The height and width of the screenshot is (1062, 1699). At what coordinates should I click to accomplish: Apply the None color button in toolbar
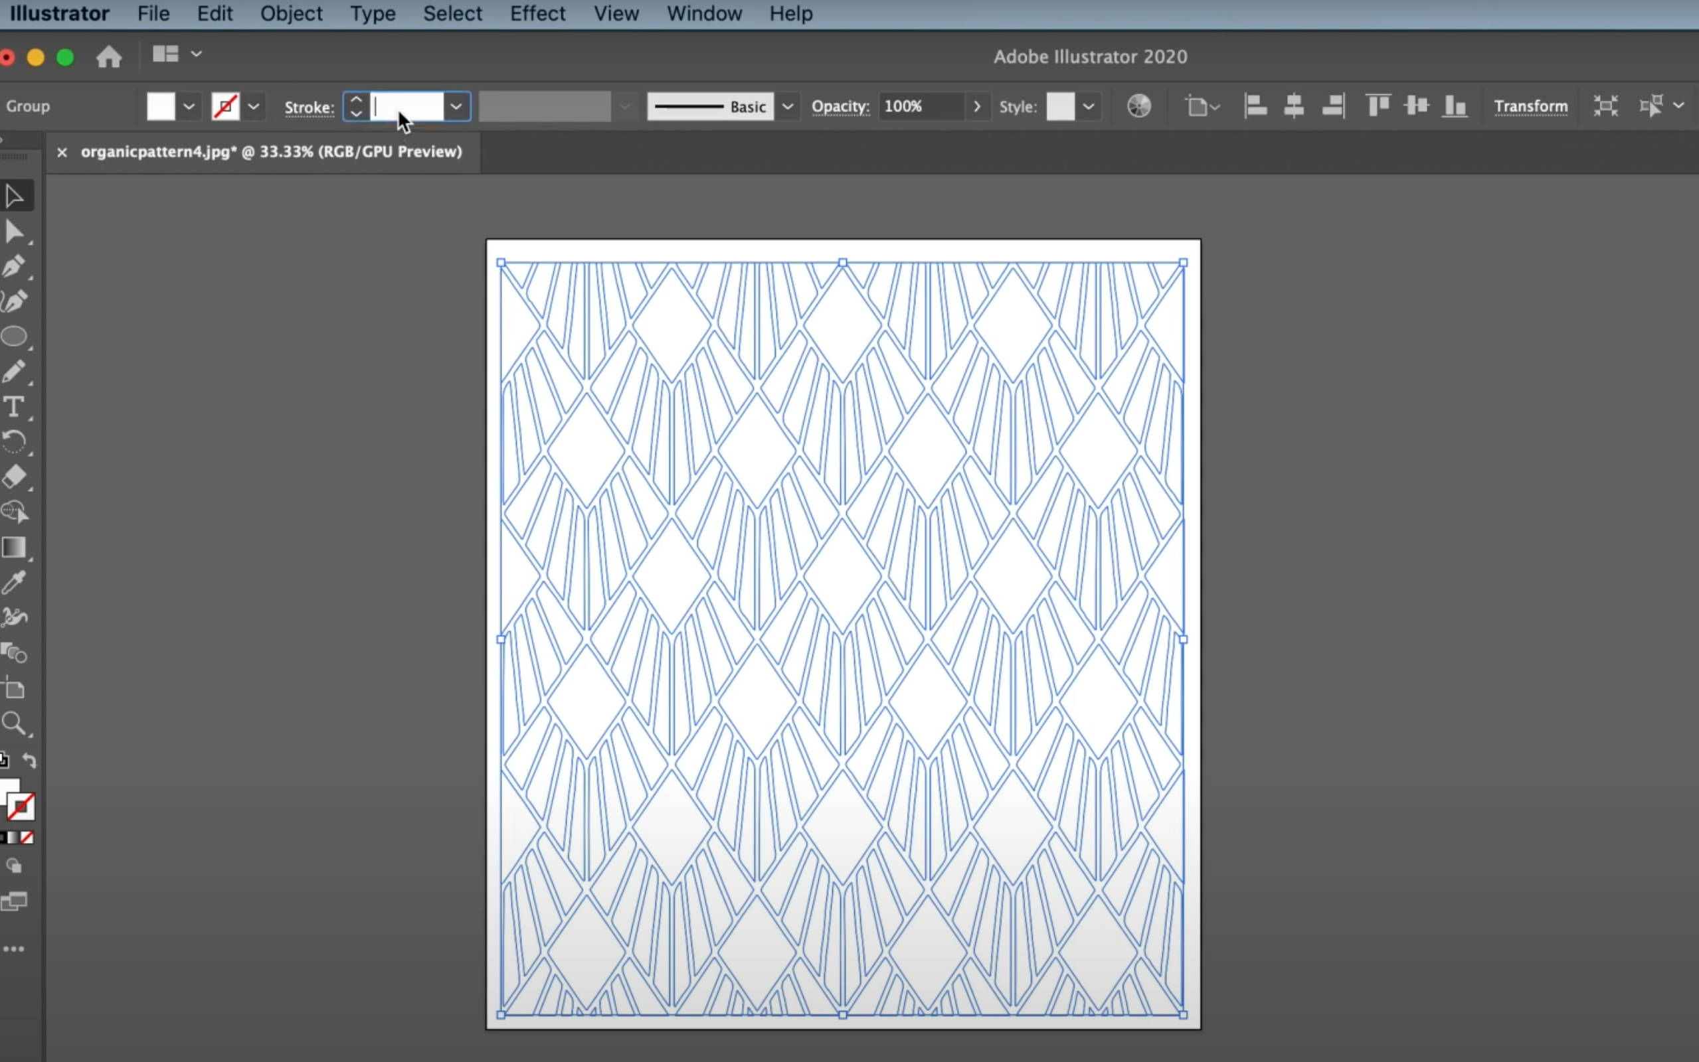27,837
